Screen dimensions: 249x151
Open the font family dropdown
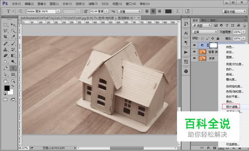(x=58, y=11)
